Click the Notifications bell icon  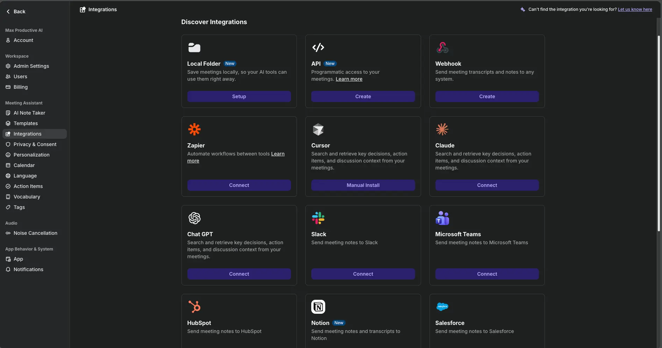tap(8, 269)
